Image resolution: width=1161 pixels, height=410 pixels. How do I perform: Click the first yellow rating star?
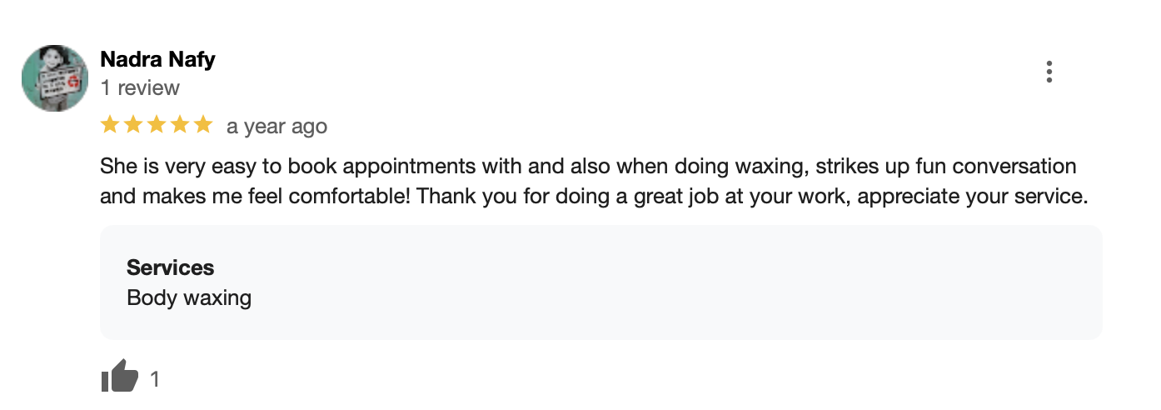pyautogui.click(x=110, y=125)
